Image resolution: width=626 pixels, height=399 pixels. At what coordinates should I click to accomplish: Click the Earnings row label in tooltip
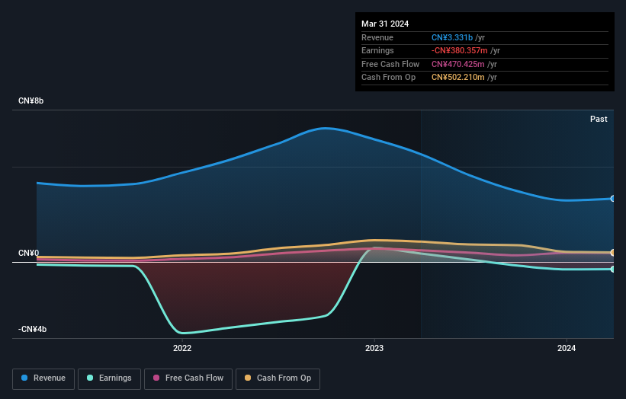(x=377, y=50)
